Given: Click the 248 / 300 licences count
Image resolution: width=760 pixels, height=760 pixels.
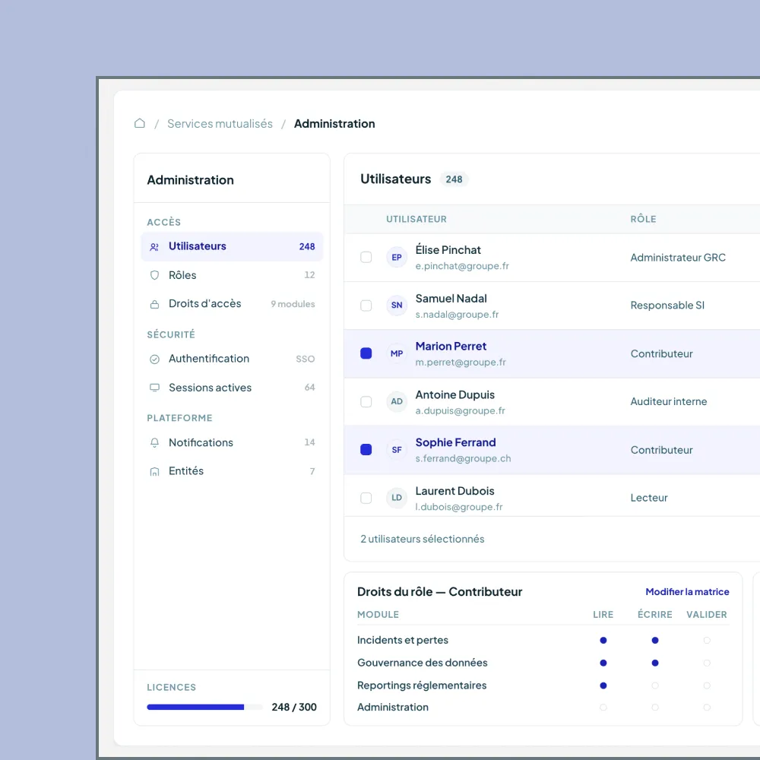Looking at the screenshot, I should tap(294, 707).
